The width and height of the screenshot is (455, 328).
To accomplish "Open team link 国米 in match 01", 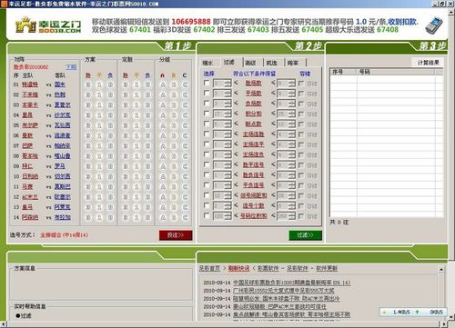I will coord(60,84).
